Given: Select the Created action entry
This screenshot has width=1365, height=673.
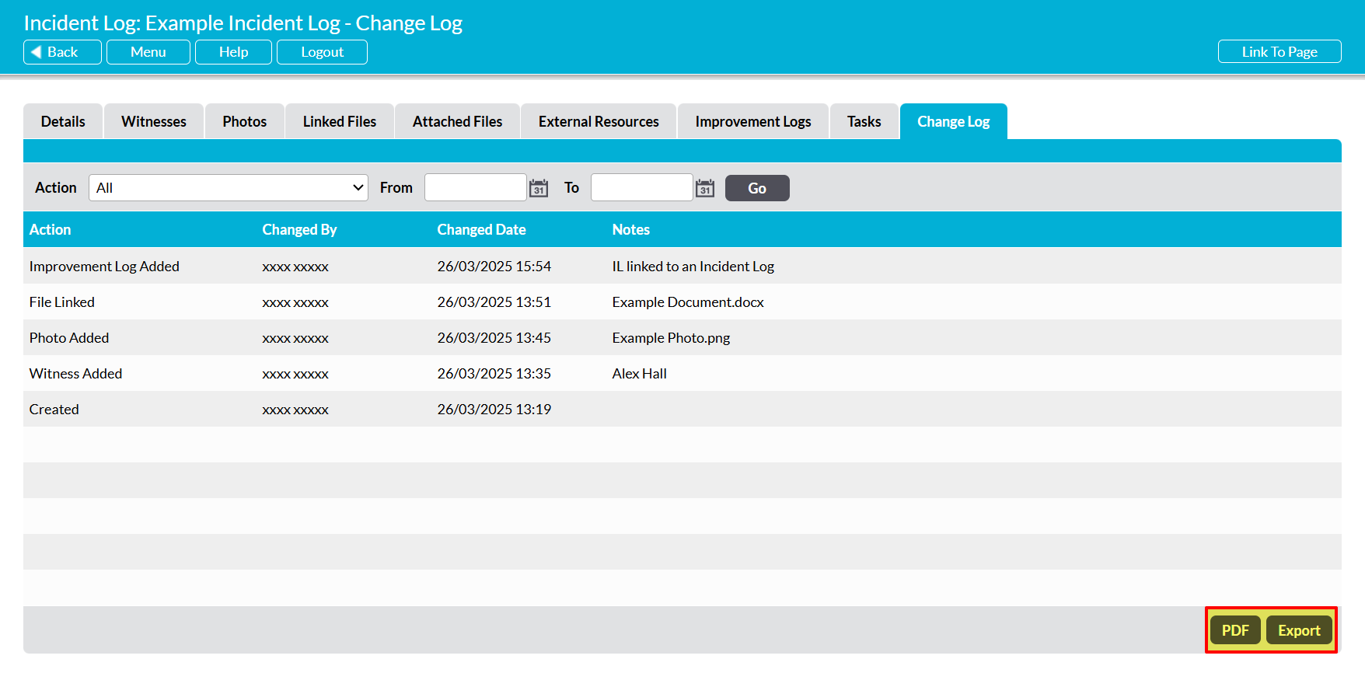Looking at the screenshot, I should click(x=54, y=409).
